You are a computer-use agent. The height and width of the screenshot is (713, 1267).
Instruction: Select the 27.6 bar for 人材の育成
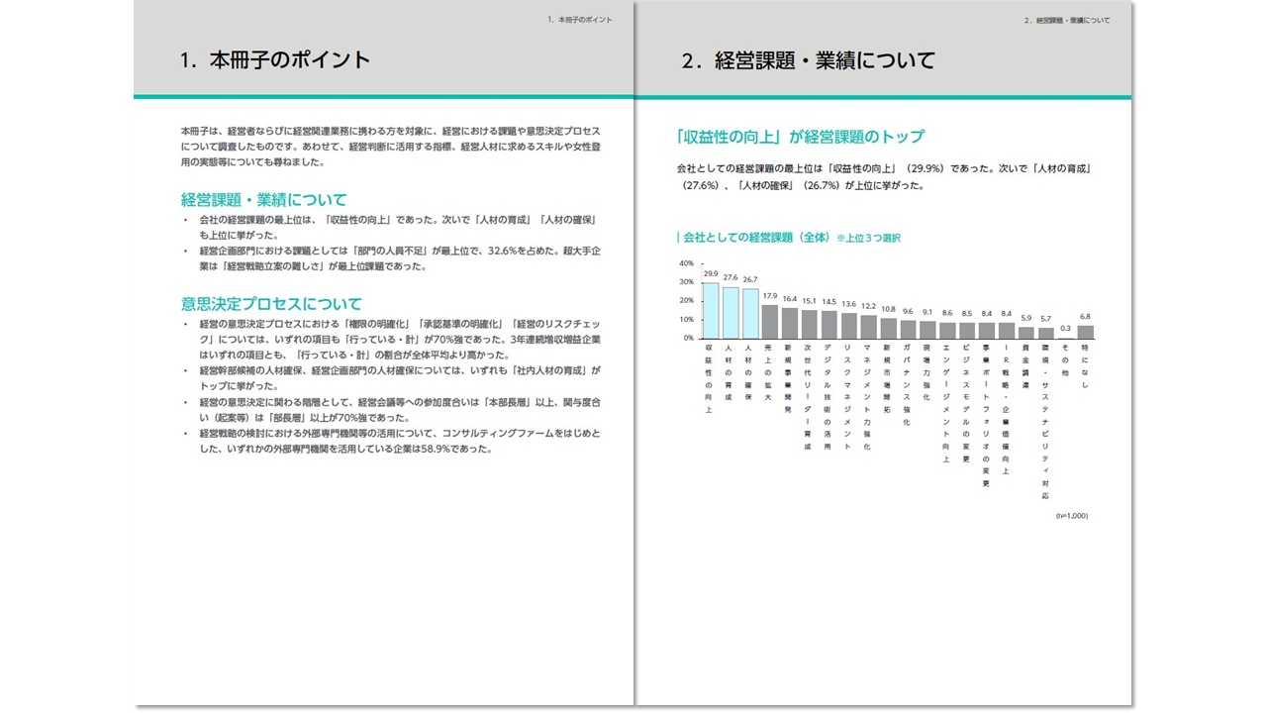tap(730, 313)
